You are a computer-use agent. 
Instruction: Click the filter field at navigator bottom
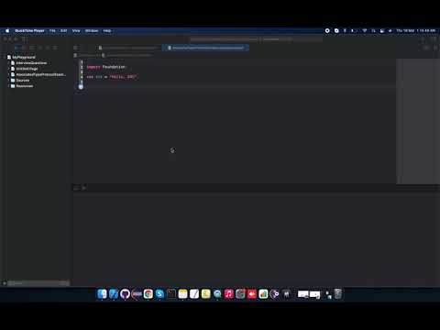(x=38, y=283)
